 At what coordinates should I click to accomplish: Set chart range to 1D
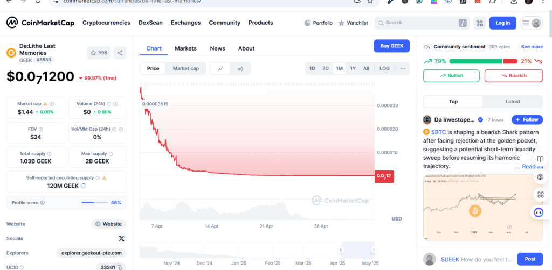[x=312, y=68]
